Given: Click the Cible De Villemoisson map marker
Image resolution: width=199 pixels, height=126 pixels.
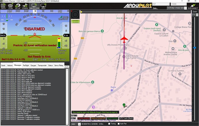Looking at the screenshot, I should coord(93,82).
